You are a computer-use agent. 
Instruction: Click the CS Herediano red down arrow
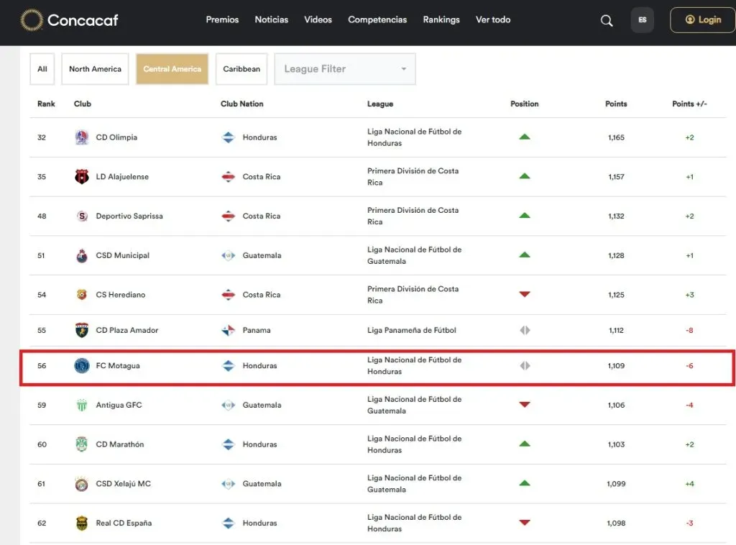pos(525,295)
